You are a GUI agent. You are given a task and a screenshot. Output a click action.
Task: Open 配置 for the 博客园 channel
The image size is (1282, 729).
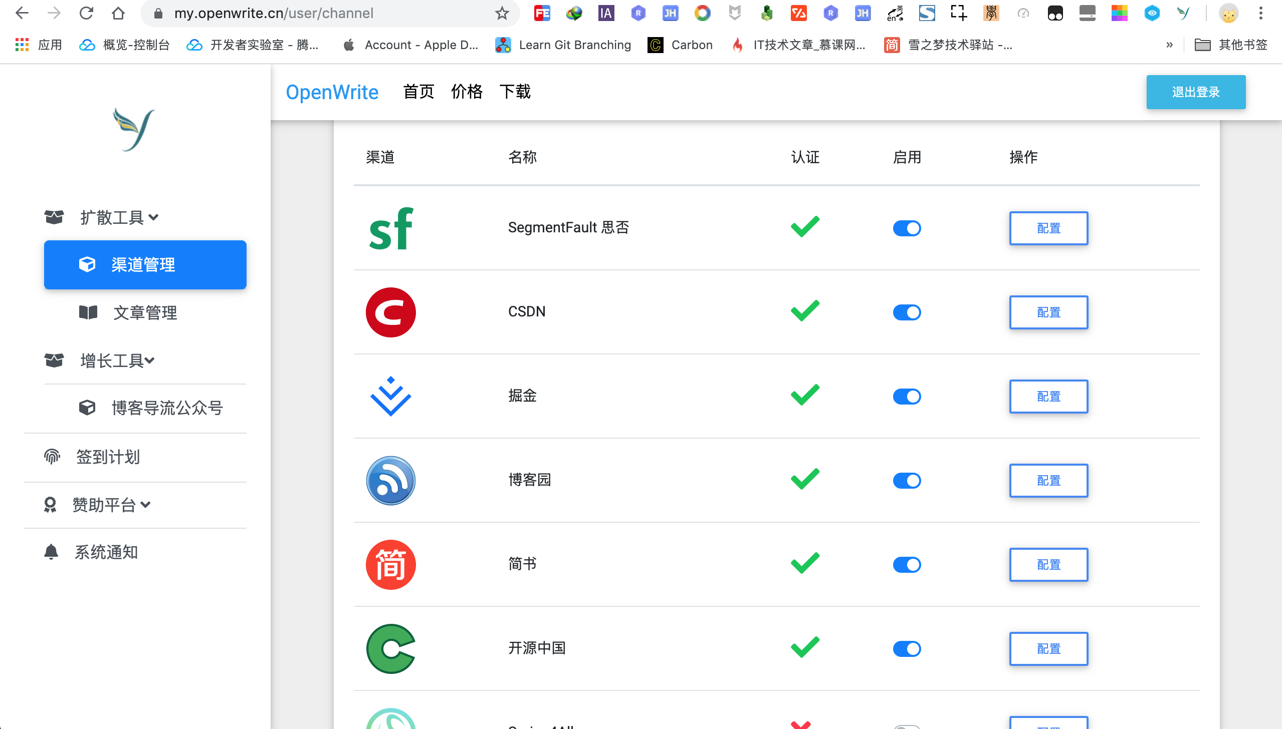(1048, 480)
